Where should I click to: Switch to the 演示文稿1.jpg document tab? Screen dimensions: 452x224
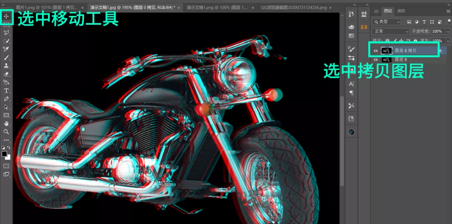point(133,8)
